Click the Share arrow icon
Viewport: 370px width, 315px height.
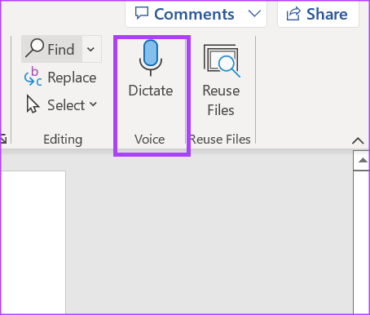click(x=293, y=14)
